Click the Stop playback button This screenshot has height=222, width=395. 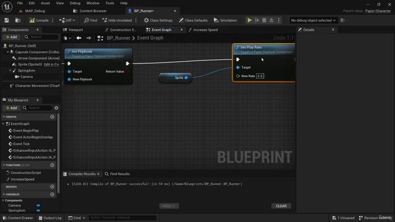click(x=264, y=20)
